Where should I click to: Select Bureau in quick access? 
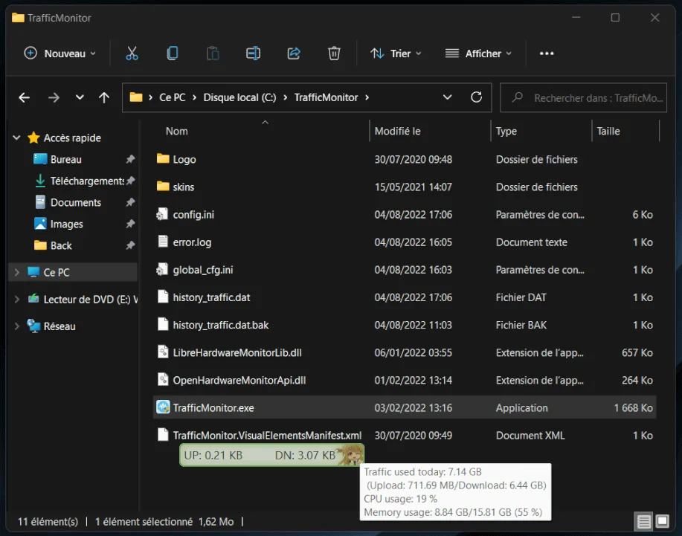pos(65,159)
